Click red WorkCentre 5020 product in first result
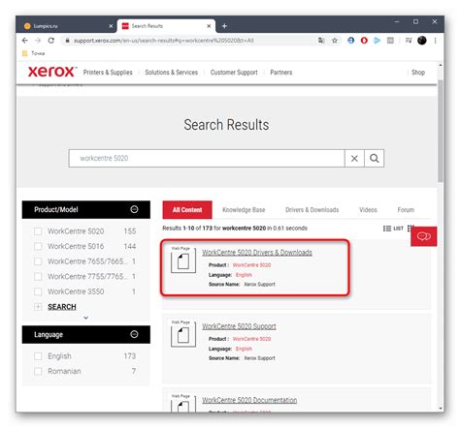460x428 pixels. (251, 265)
